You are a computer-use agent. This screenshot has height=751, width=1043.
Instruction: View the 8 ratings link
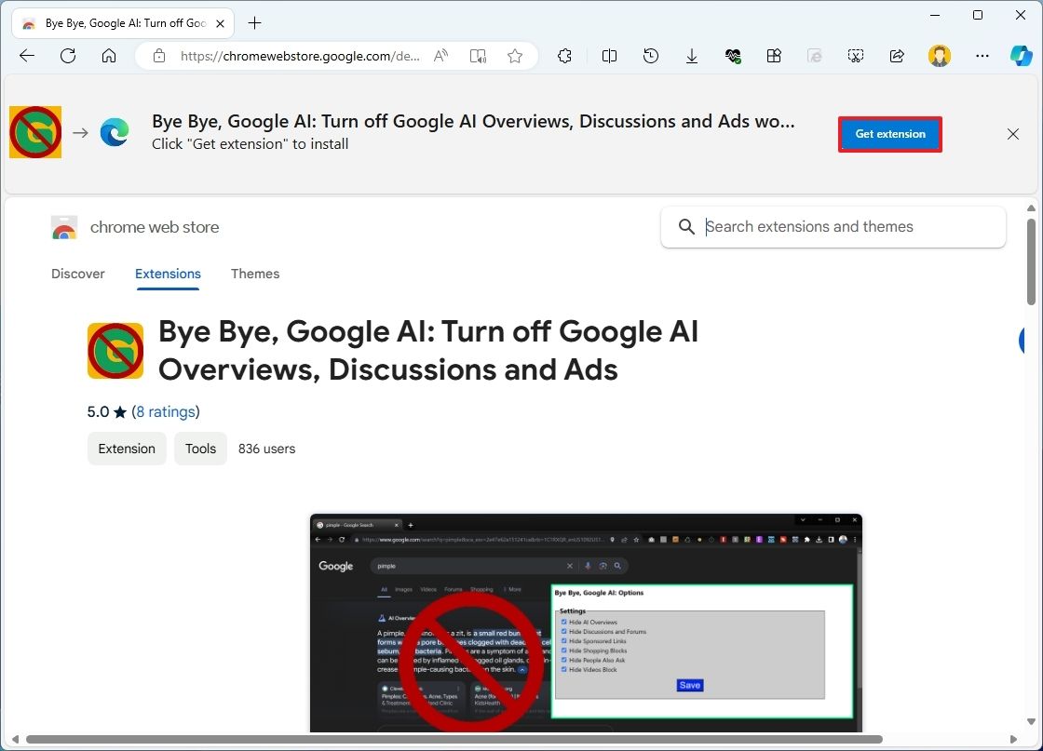pos(167,411)
